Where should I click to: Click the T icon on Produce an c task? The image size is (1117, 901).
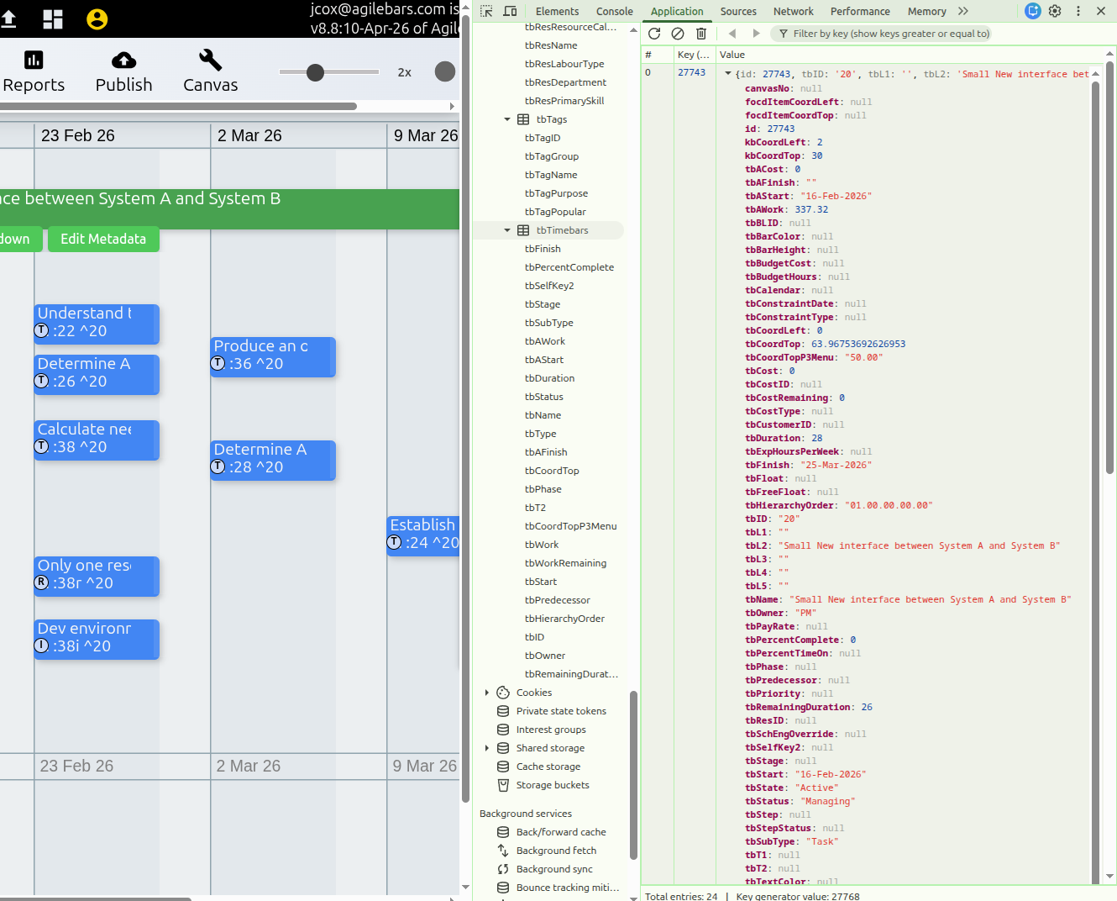[218, 363]
